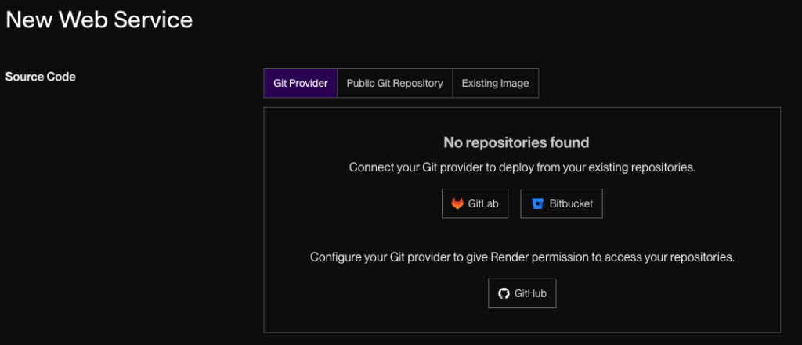Connect using the GitLab button

475,204
